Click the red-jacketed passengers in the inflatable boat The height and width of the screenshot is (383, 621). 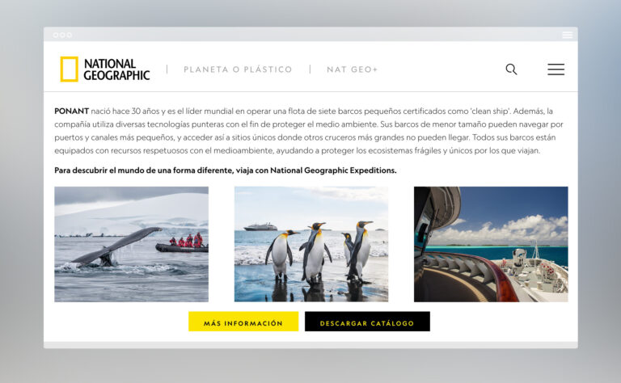point(186,240)
